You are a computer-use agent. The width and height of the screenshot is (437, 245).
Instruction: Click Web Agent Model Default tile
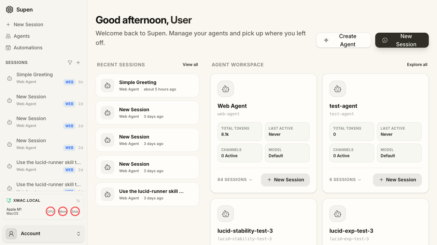287,153
